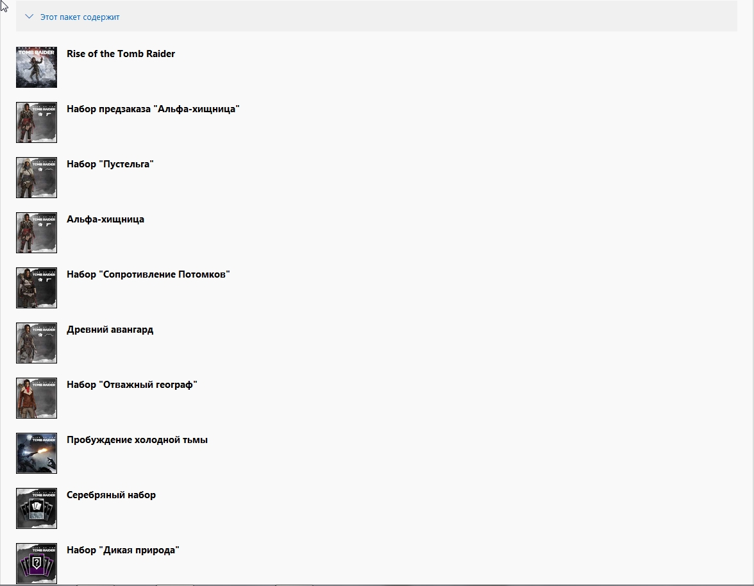The width and height of the screenshot is (754, 586).
Task: Open the Набор "Сопротивление Потомков" icon
Action: (37, 288)
